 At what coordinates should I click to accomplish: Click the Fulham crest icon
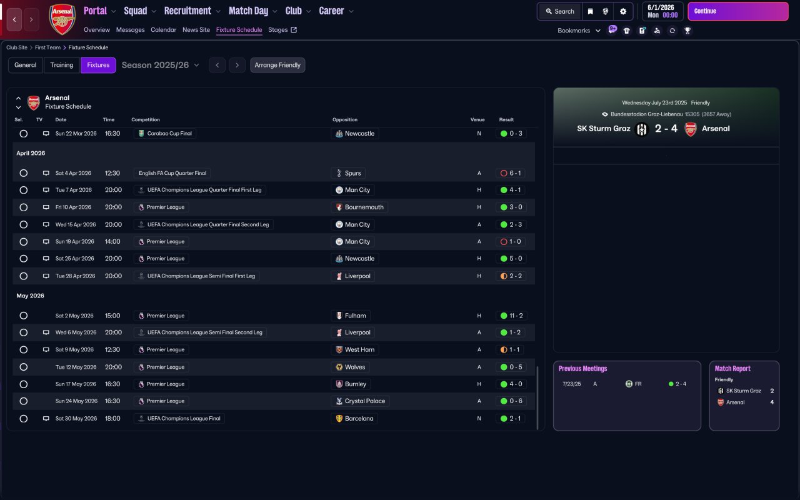coord(339,316)
